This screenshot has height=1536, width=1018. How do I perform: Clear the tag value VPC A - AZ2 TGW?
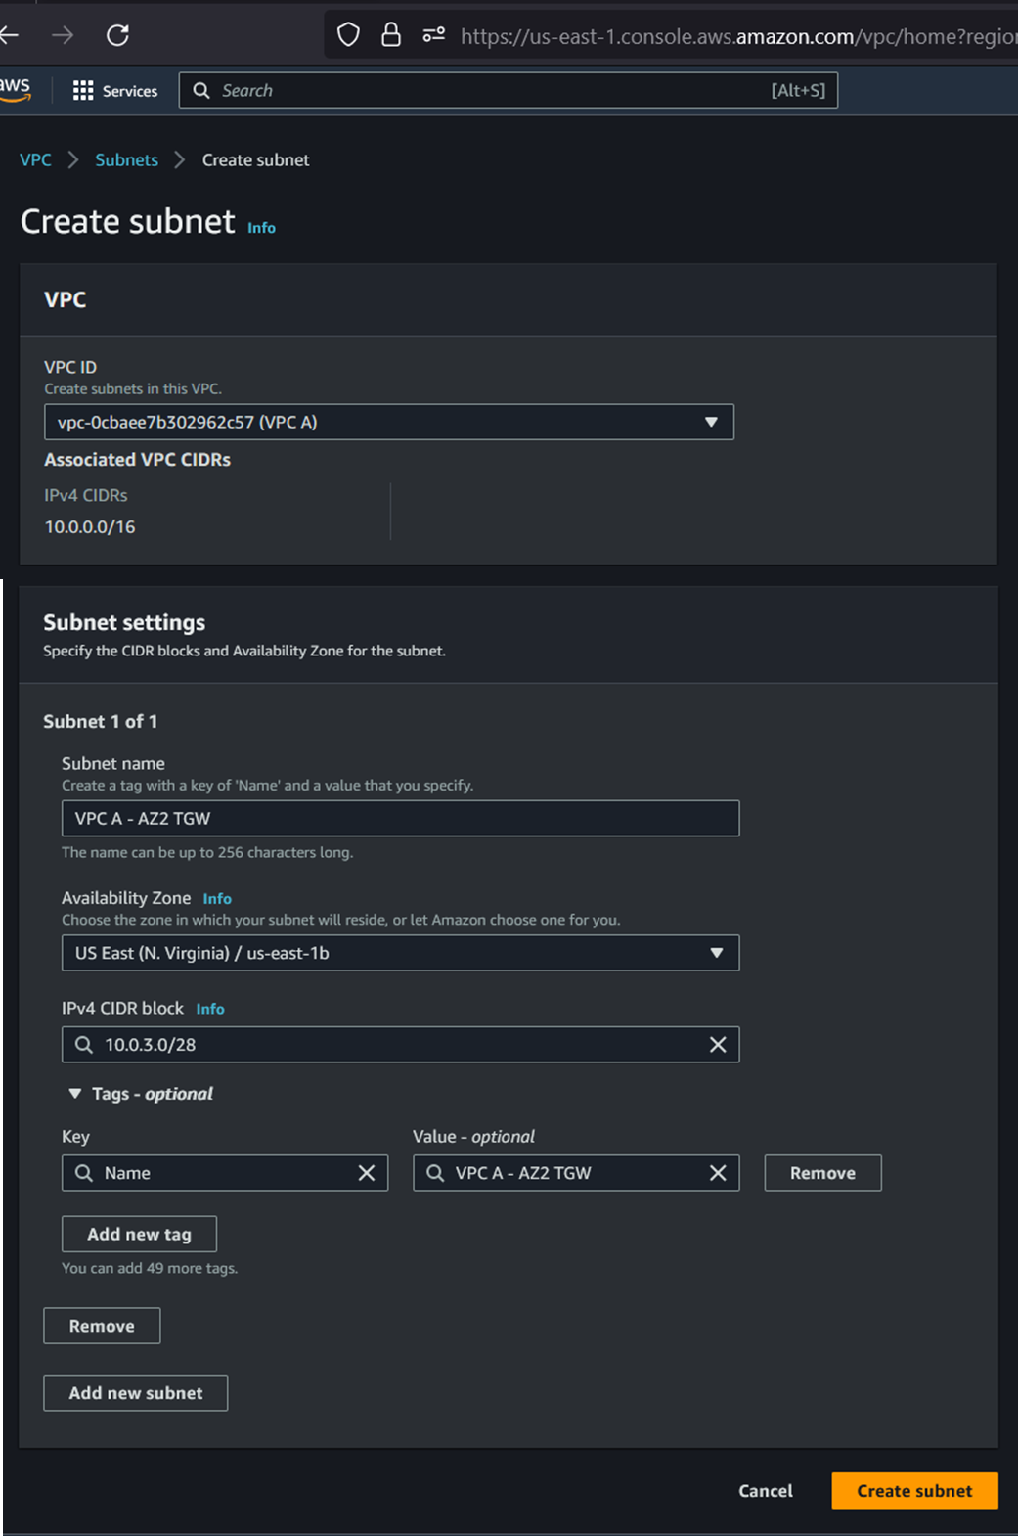(717, 1173)
